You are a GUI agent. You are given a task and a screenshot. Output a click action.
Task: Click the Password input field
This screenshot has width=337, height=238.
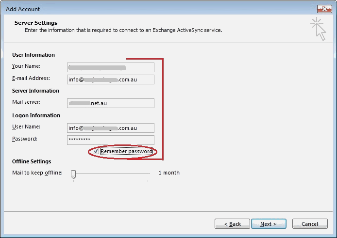[x=110, y=140]
